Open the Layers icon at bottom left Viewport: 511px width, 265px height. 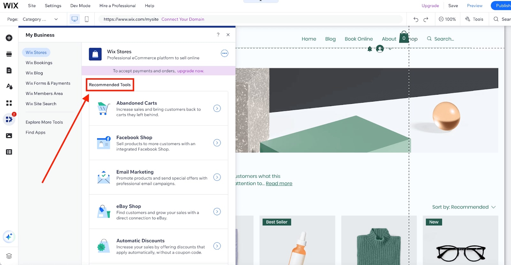click(x=9, y=256)
